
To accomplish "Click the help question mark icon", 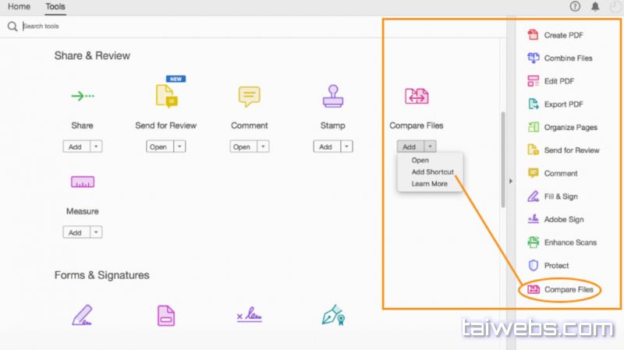I will (576, 7).
